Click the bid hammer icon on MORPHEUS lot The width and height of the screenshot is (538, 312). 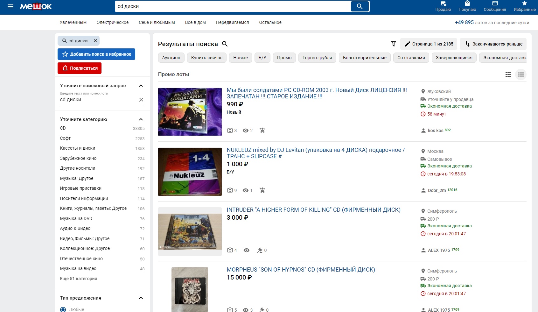pyautogui.click(x=262, y=310)
